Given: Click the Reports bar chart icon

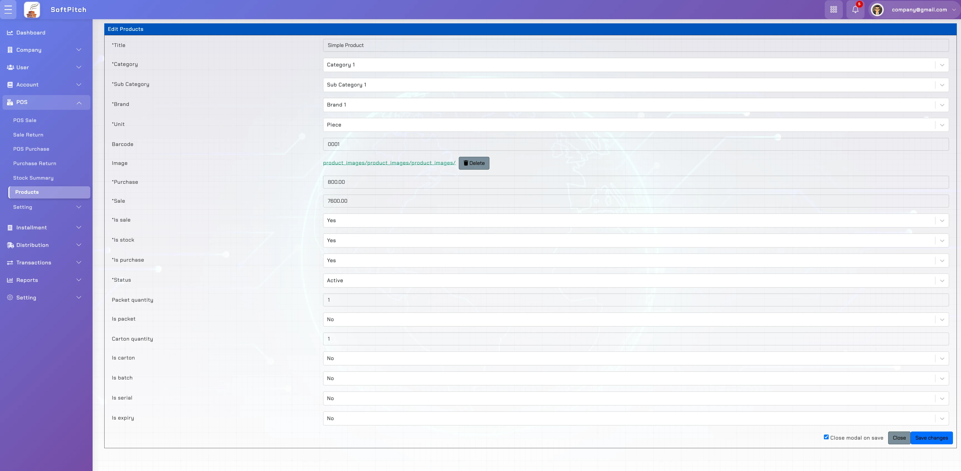Looking at the screenshot, I should pyautogui.click(x=10, y=280).
